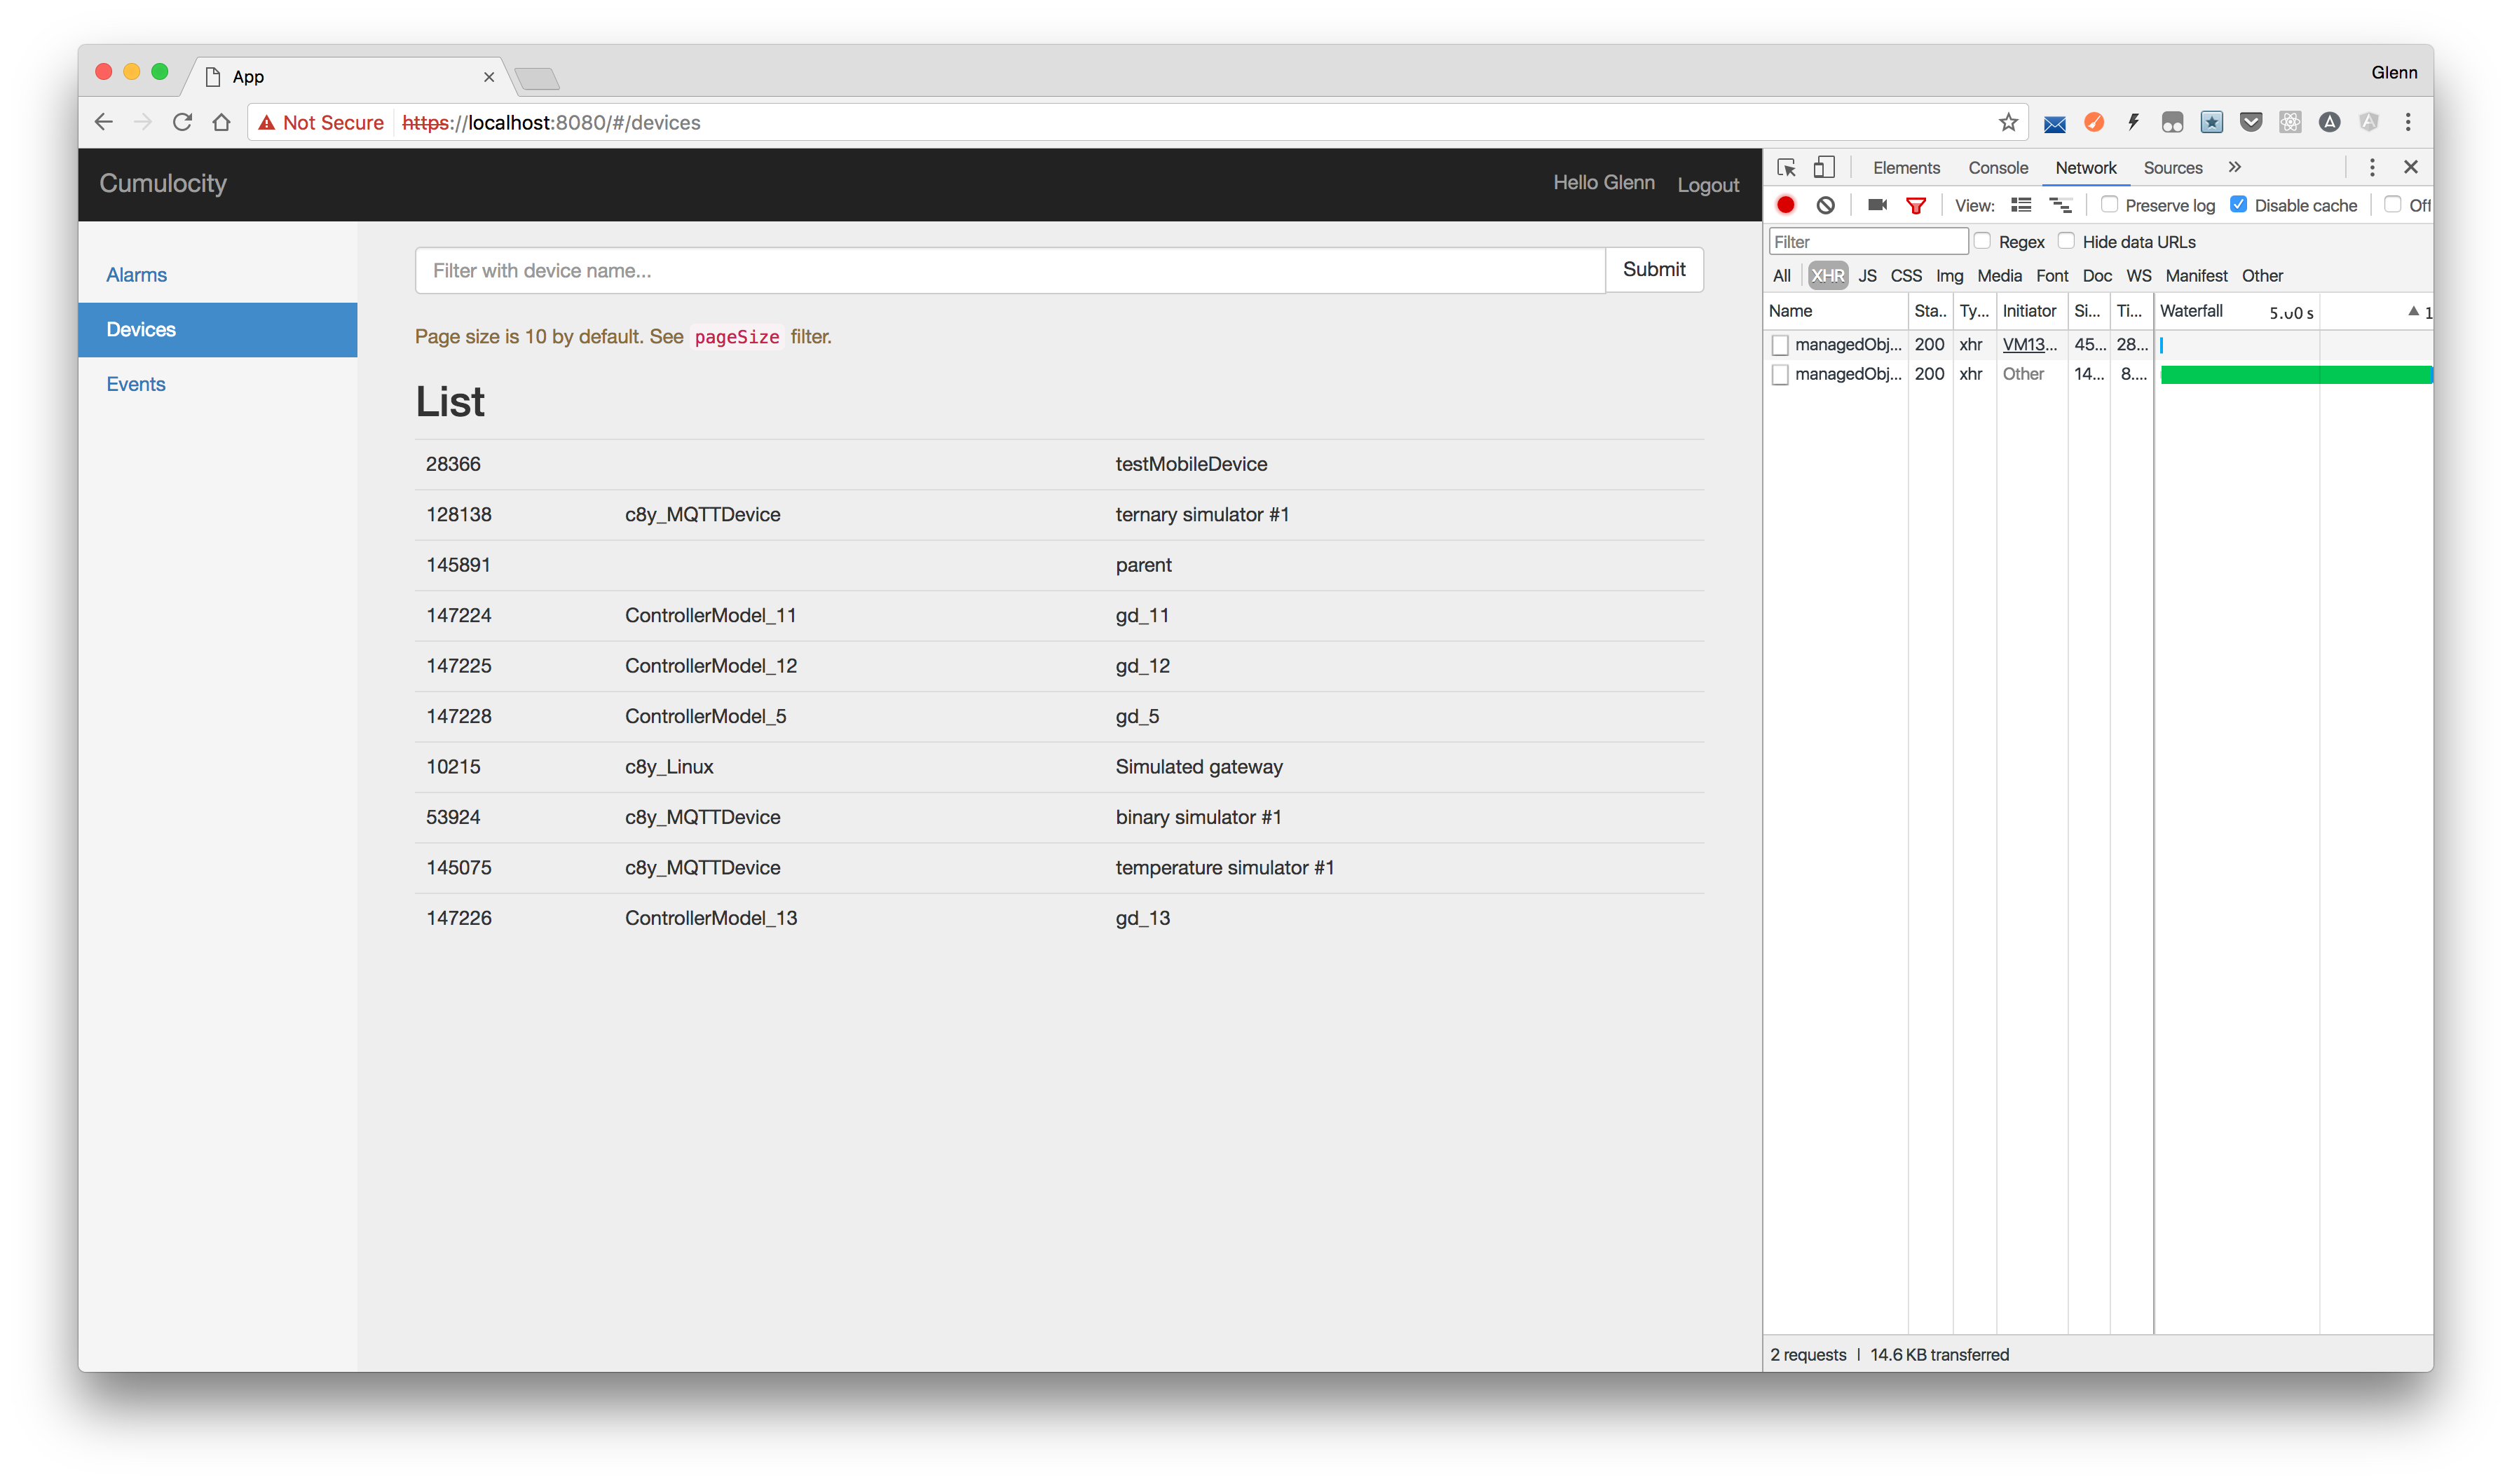Click the capture screenshots camera icon
The height and width of the screenshot is (1484, 2512).
click(x=1877, y=205)
